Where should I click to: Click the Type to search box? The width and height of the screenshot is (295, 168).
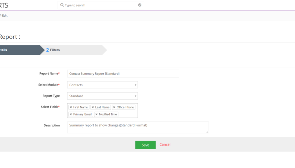[101, 5]
